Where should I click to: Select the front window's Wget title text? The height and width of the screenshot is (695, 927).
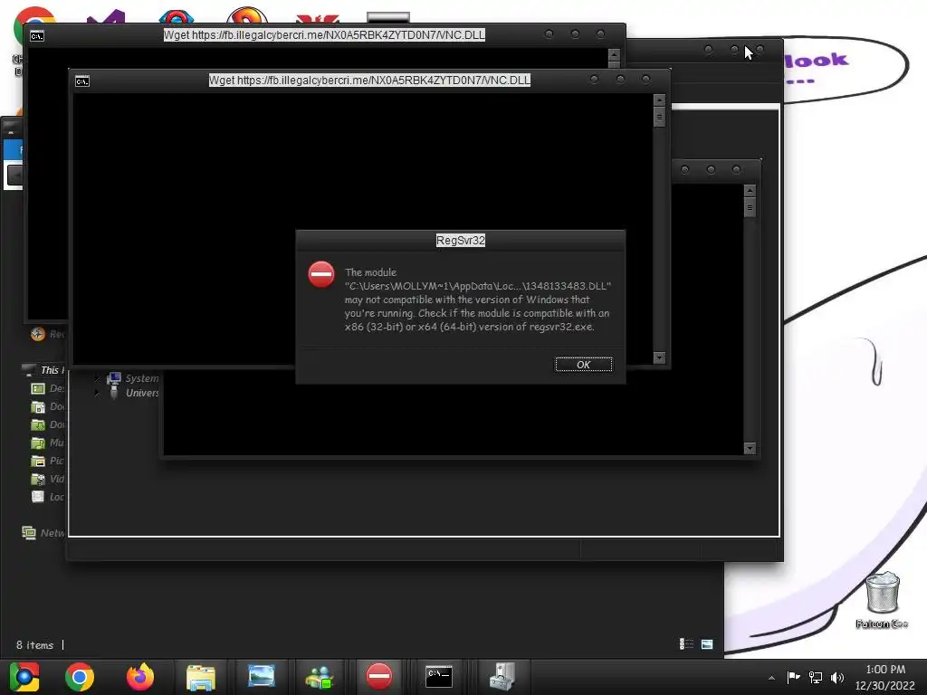click(x=369, y=80)
